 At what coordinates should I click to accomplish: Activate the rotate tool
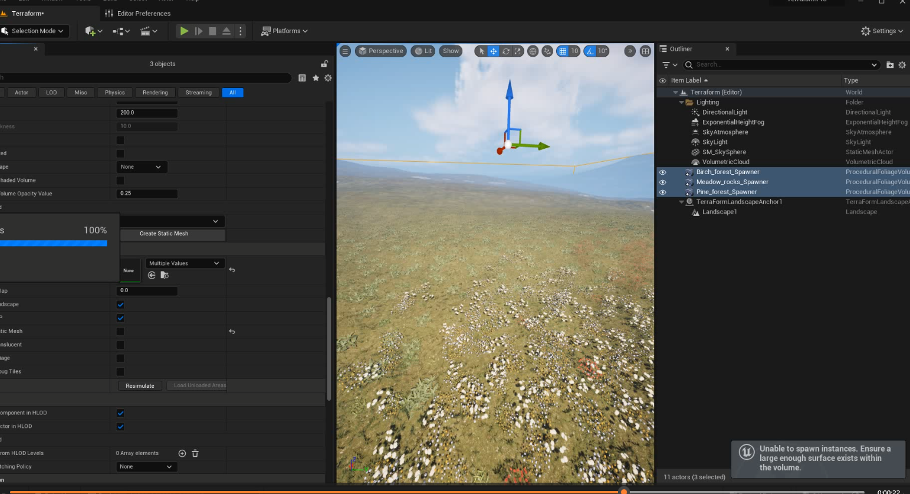[x=505, y=51]
